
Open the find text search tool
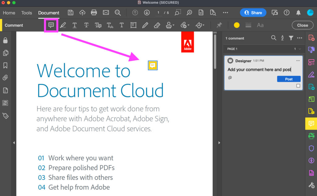(118, 12)
